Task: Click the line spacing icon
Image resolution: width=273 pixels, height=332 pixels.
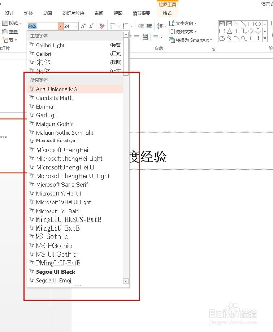Action: [160, 26]
